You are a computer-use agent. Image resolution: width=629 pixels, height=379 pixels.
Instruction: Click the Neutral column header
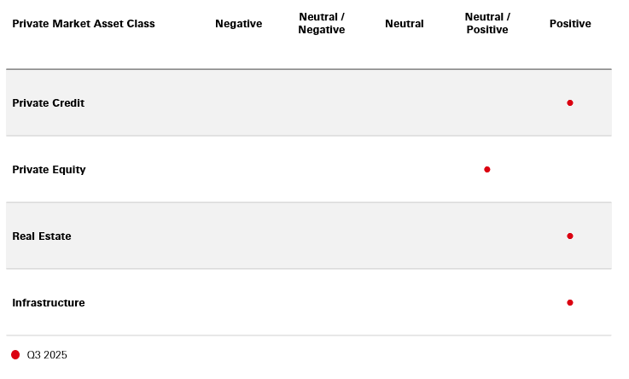tap(405, 24)
